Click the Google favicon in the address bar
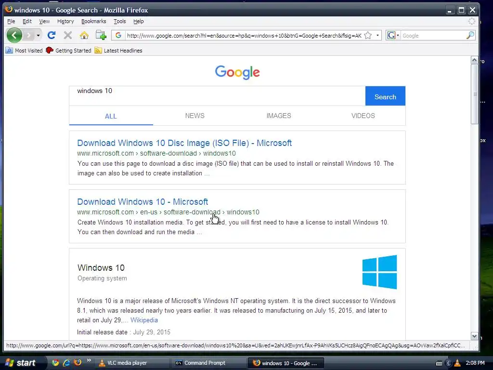 (118, 36)
